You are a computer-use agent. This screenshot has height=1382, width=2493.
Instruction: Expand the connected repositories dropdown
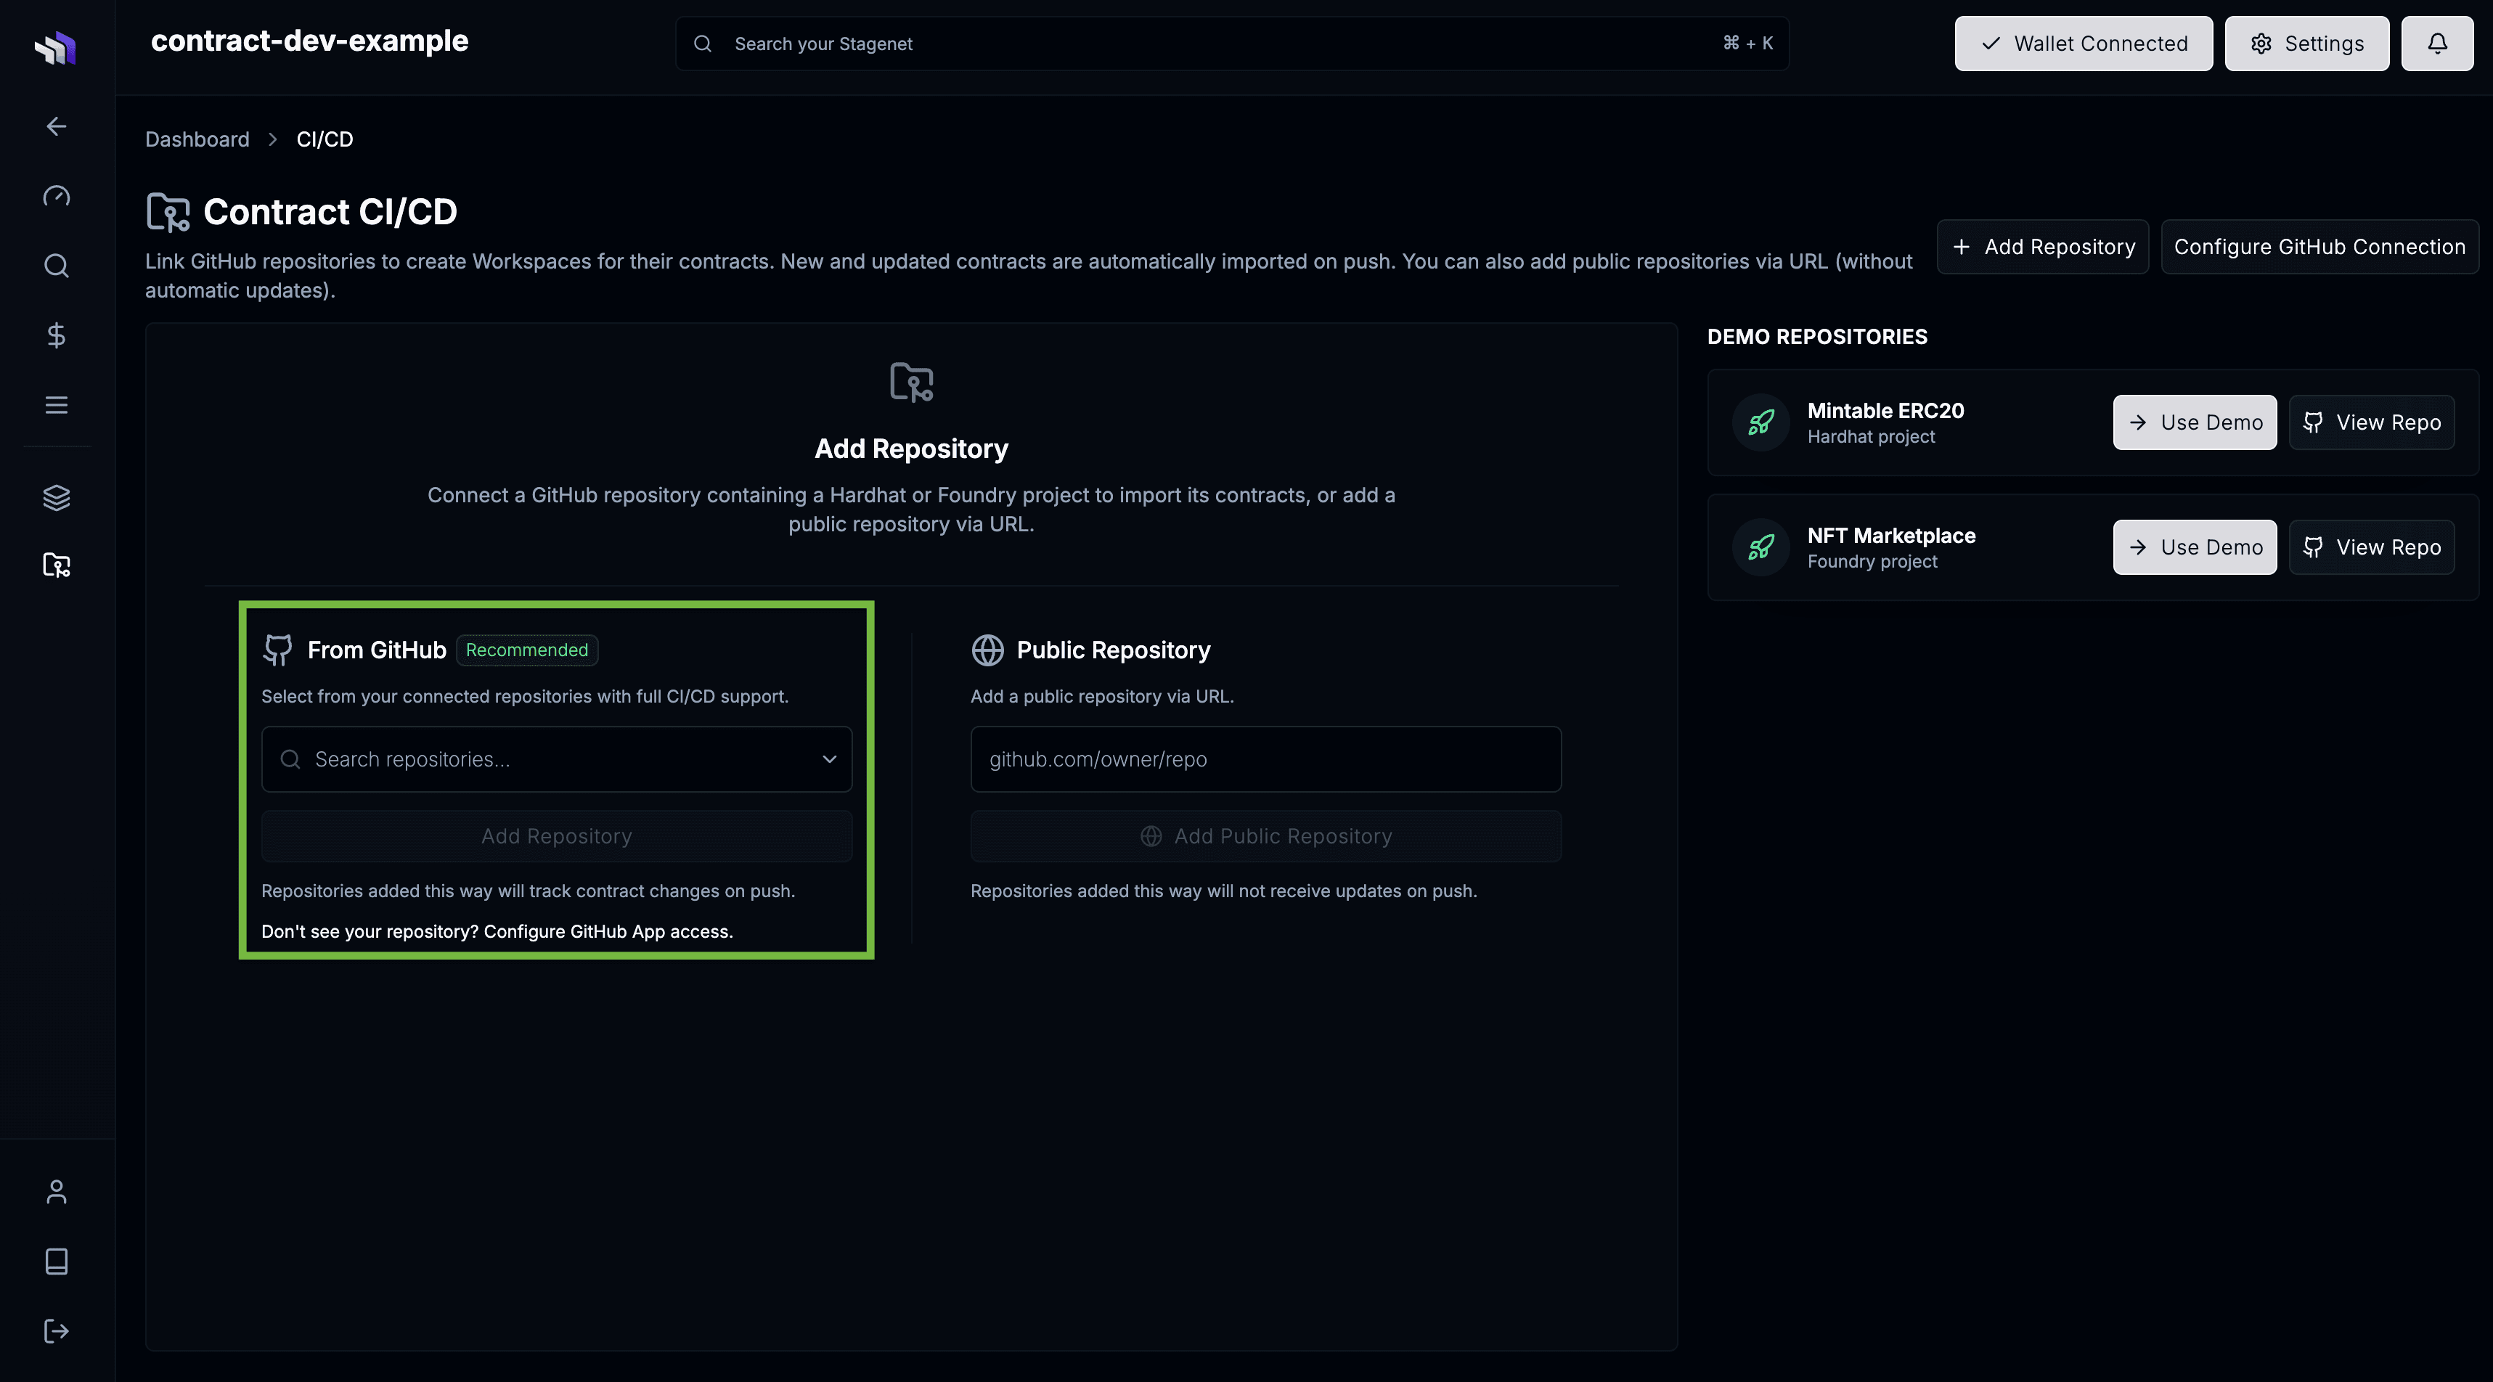[828, 759]
